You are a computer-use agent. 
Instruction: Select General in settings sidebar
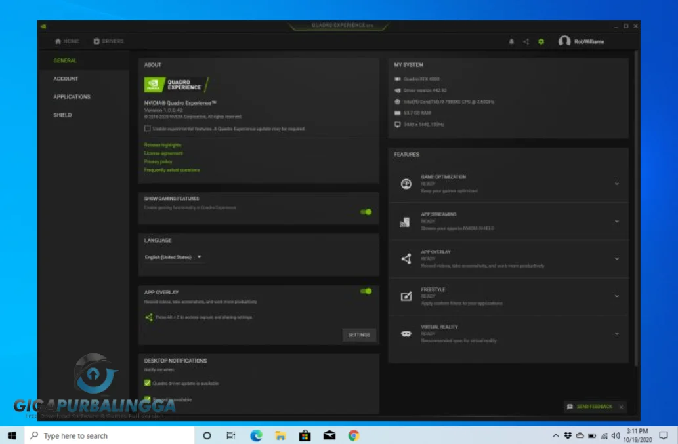tap(65, 60)
